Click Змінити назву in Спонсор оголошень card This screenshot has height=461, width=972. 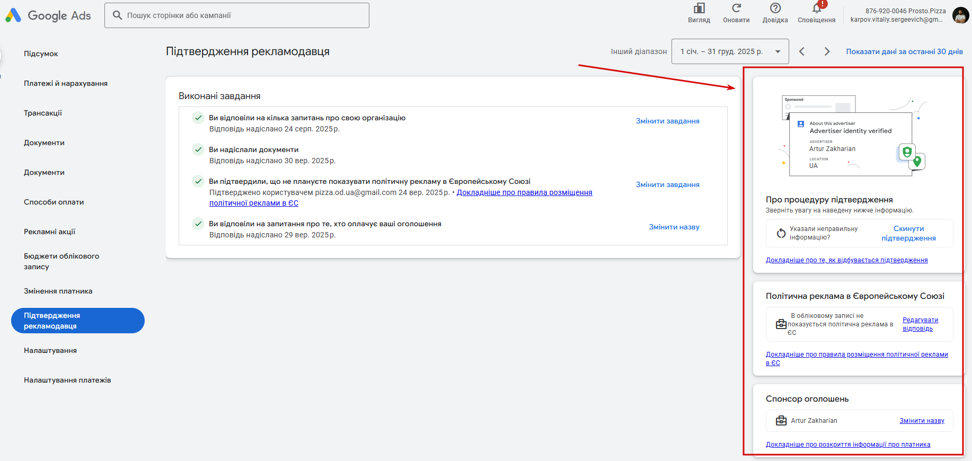tap(922, 421)
